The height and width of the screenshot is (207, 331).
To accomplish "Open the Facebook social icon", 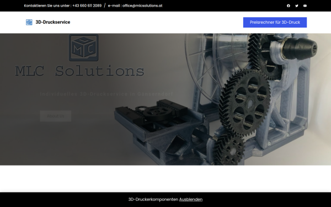I will (289, 6).
